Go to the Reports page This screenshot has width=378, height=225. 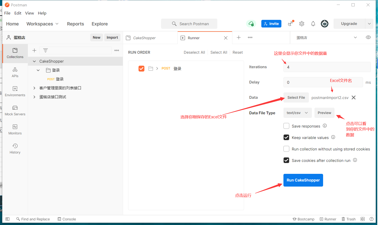(75, 24)
